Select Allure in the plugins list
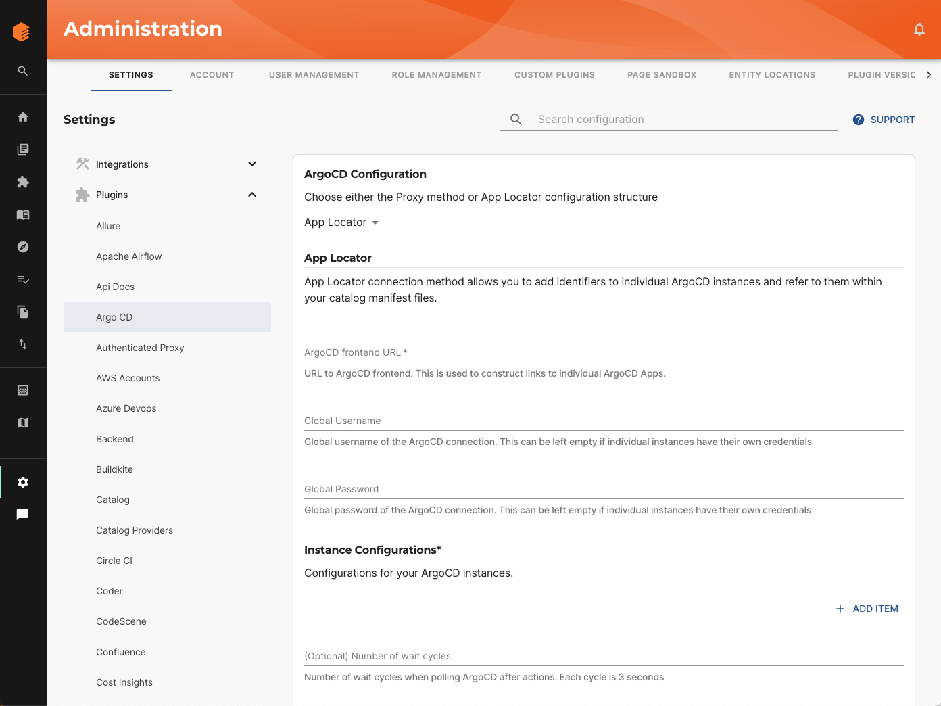 (x=167, y=226)
